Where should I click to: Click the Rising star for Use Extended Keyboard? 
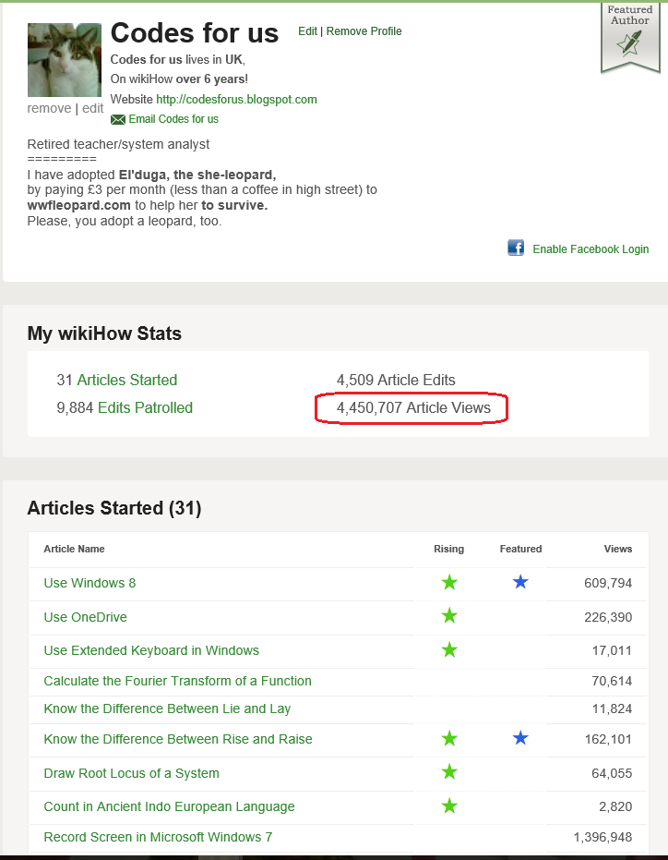point(449,650)
